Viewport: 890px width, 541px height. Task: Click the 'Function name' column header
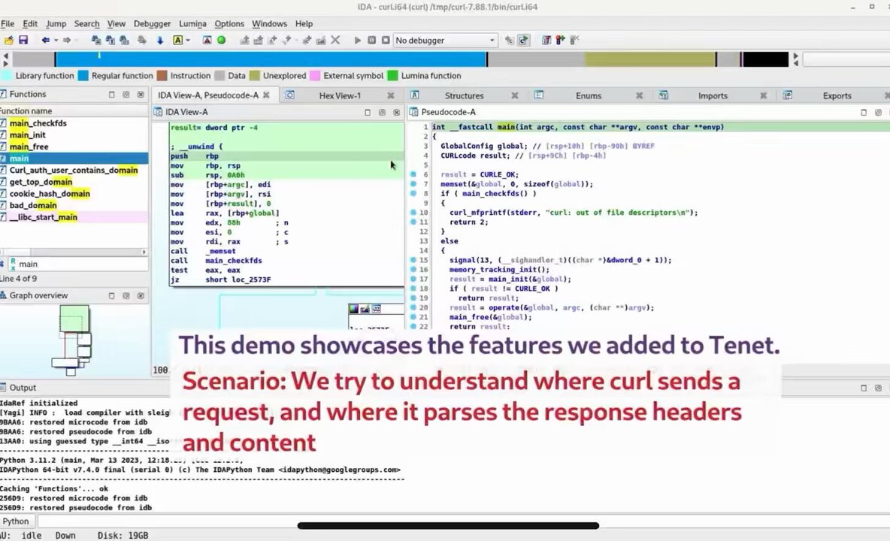point(74,110)
